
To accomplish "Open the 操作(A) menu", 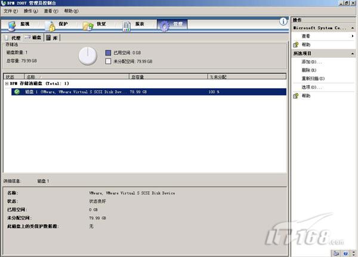I will point(31,11).
